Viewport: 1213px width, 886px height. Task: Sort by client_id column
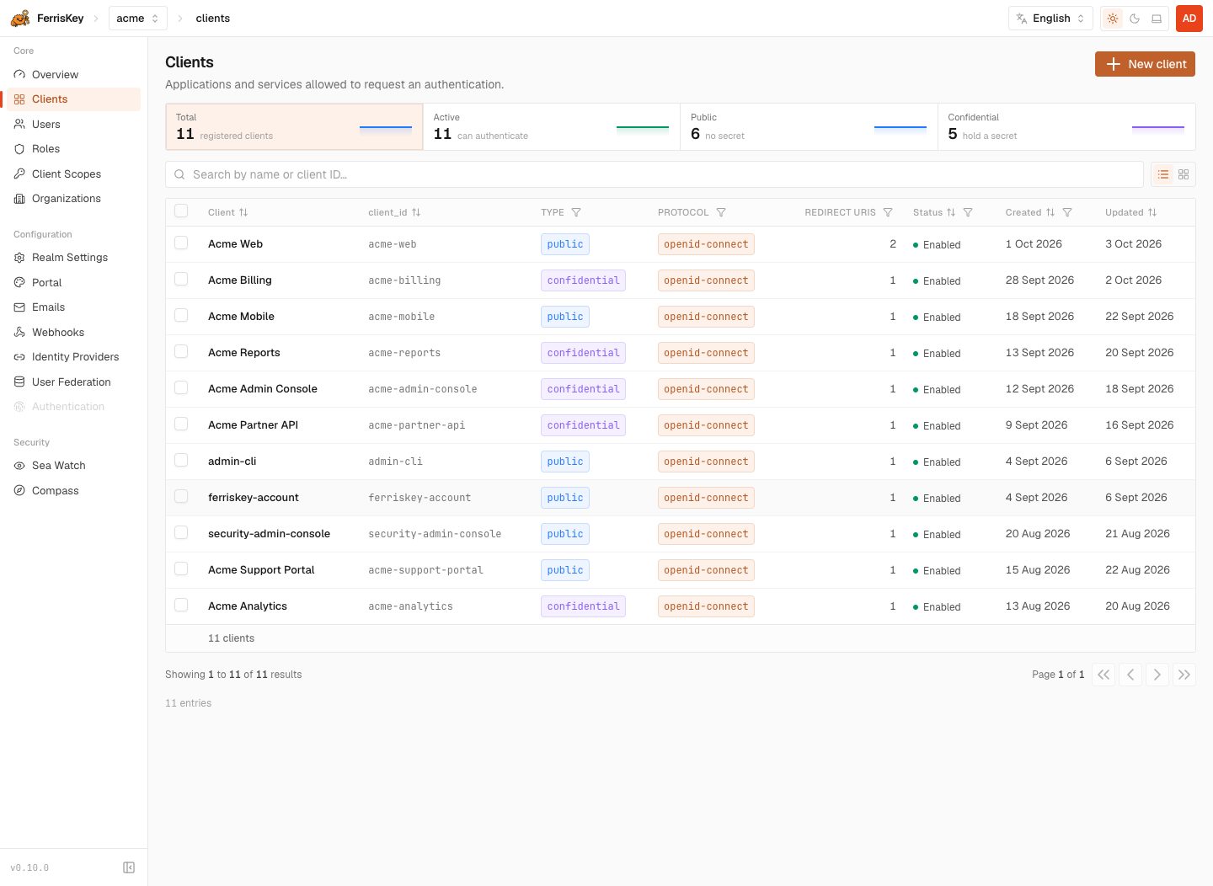click(394, 212)
